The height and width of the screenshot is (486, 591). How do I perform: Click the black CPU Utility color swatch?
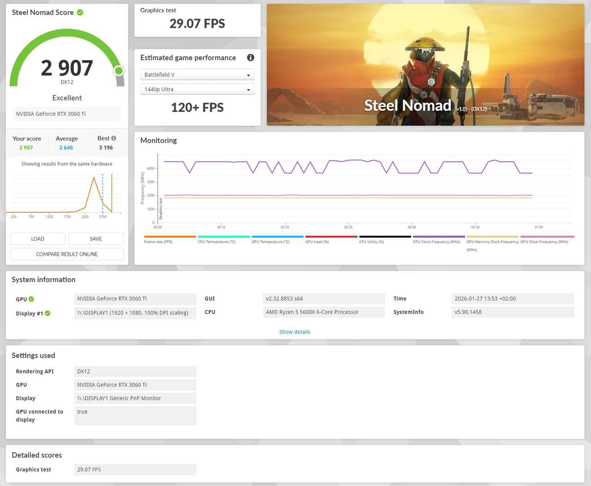[385, 236]
